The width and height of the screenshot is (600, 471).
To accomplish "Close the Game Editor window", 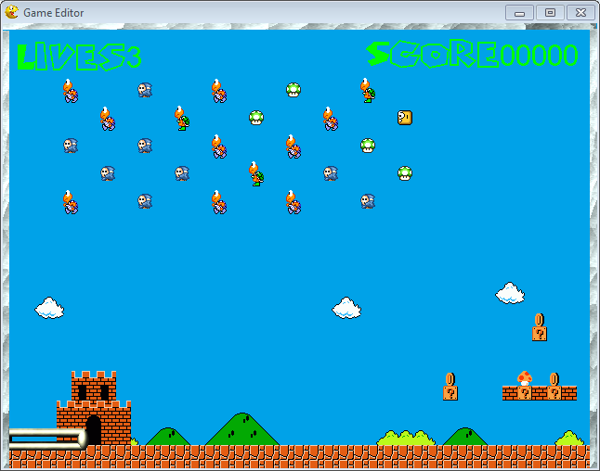I will click(x=580, y=13).
